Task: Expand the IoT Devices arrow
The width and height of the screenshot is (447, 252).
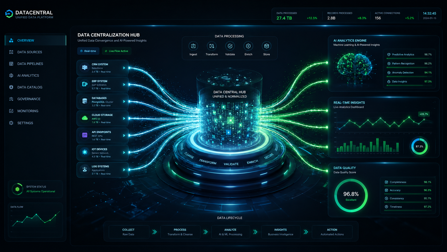Action: click(x=124, y=152)
